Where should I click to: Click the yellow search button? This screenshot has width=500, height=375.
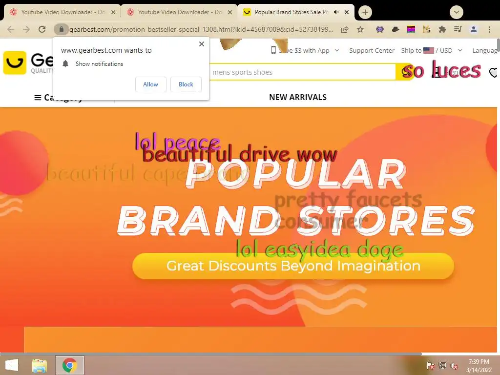point(405,72)
